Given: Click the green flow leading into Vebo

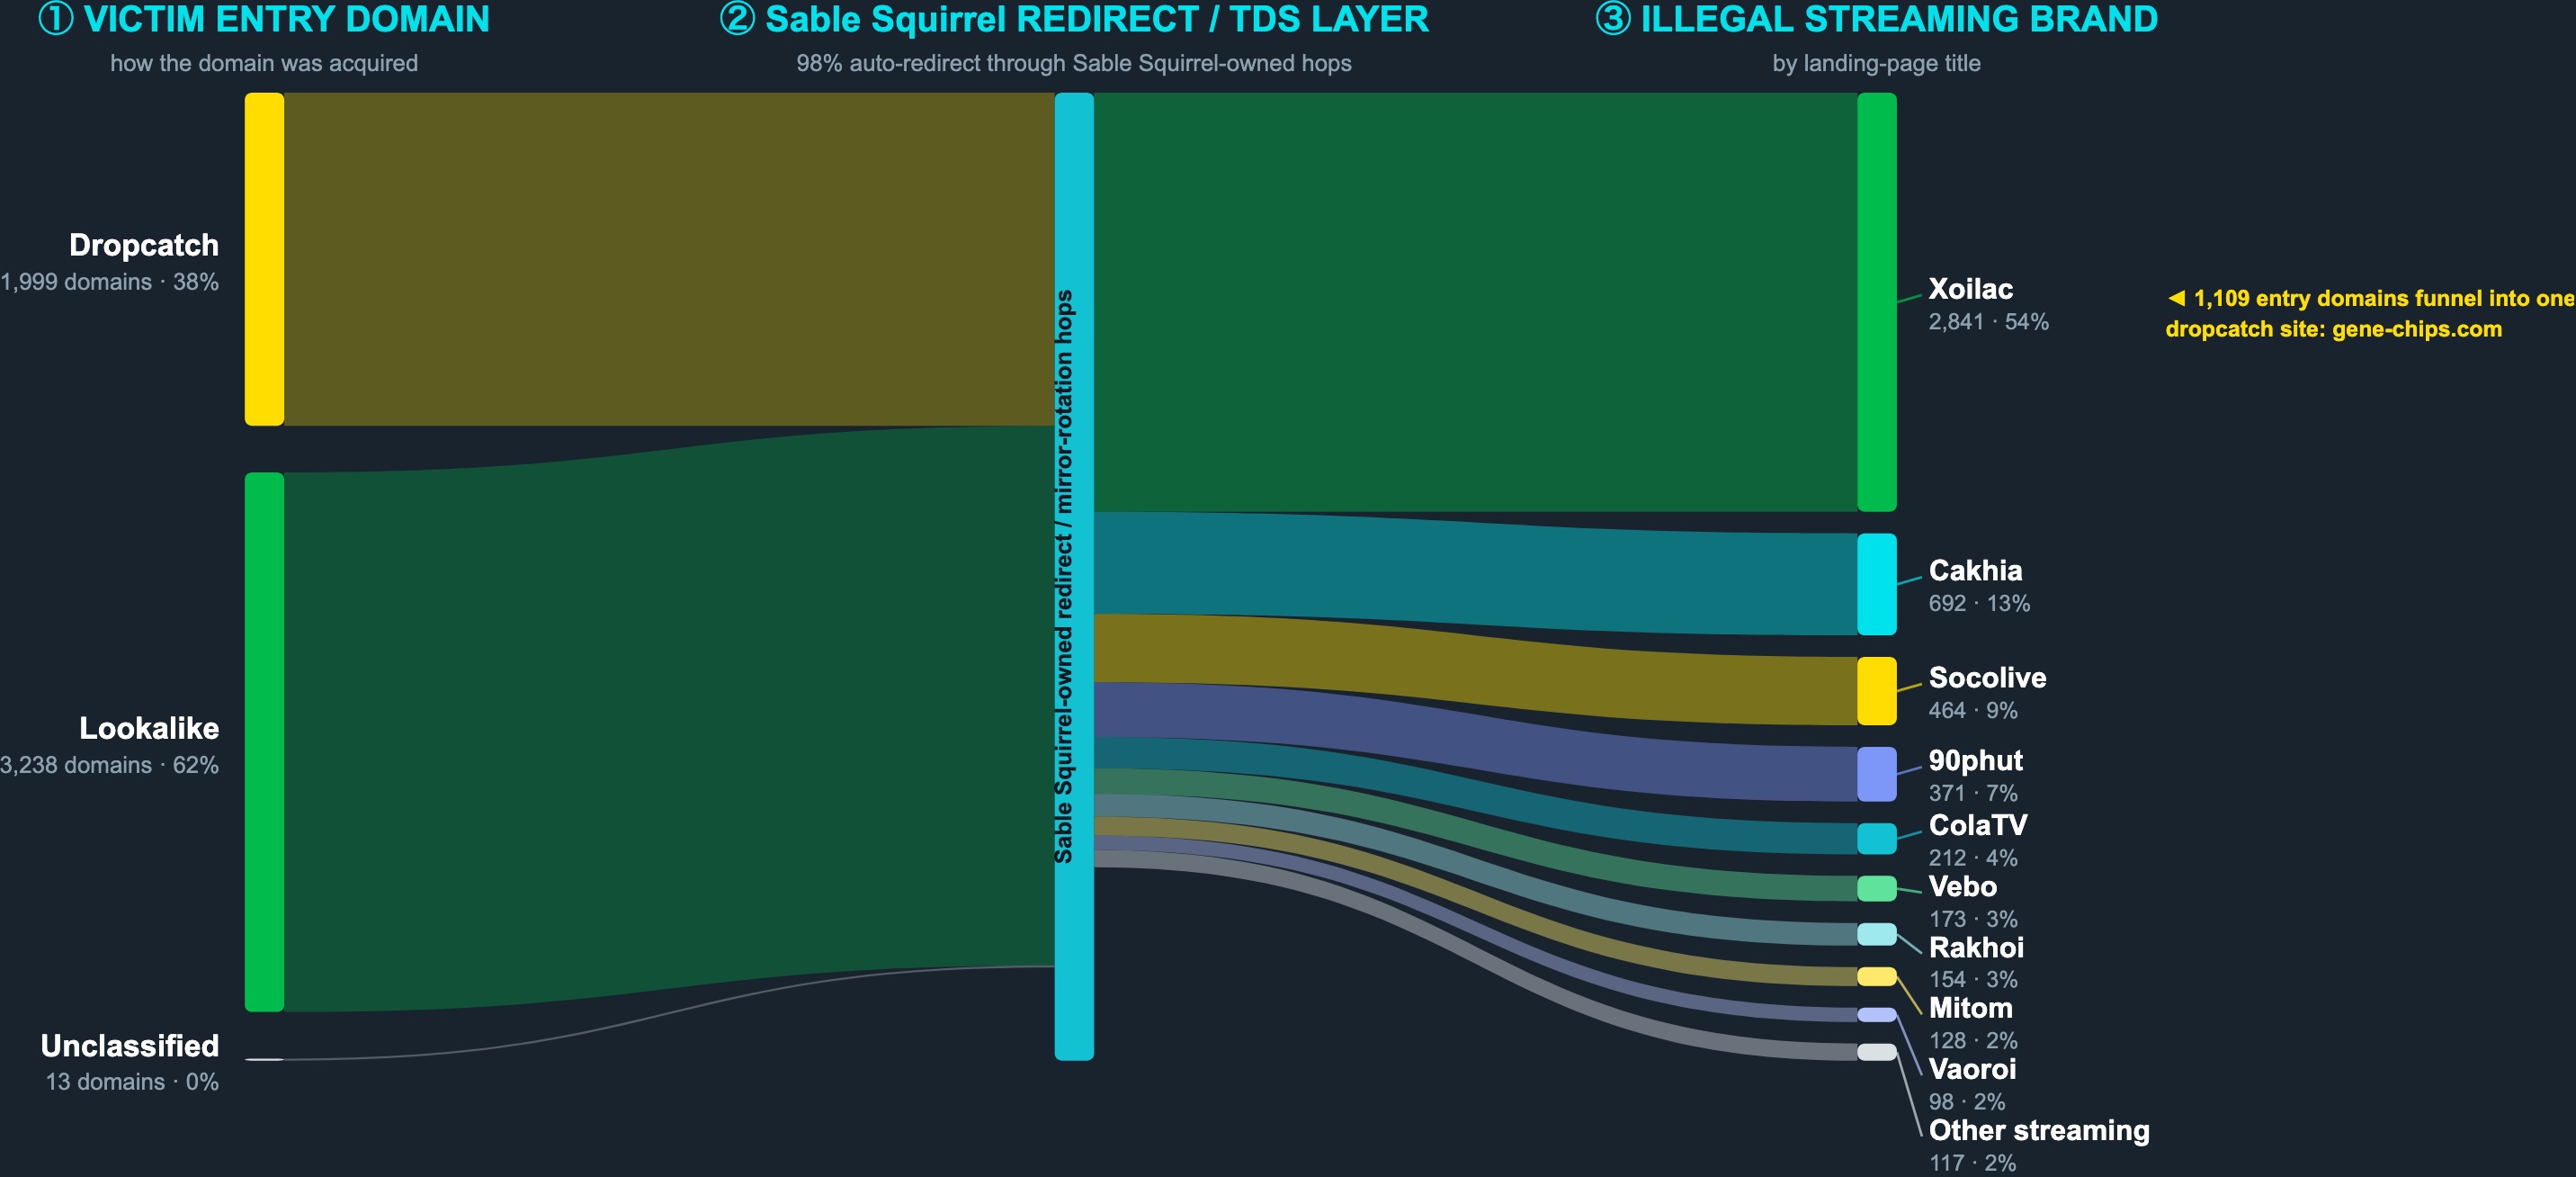Looking at the screenshot, I should click(1476, 836).
